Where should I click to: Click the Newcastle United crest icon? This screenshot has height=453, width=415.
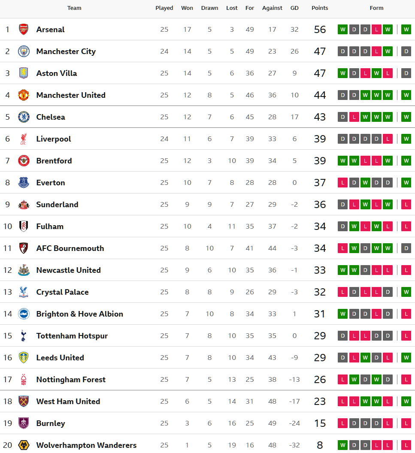point(24,270)
